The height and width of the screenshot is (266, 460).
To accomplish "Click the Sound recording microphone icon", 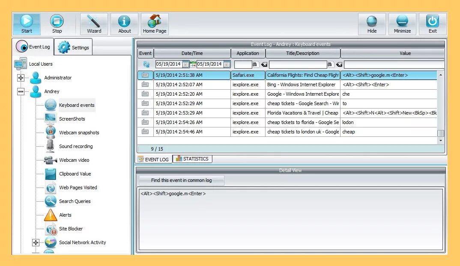I will [x=51, y=146].
